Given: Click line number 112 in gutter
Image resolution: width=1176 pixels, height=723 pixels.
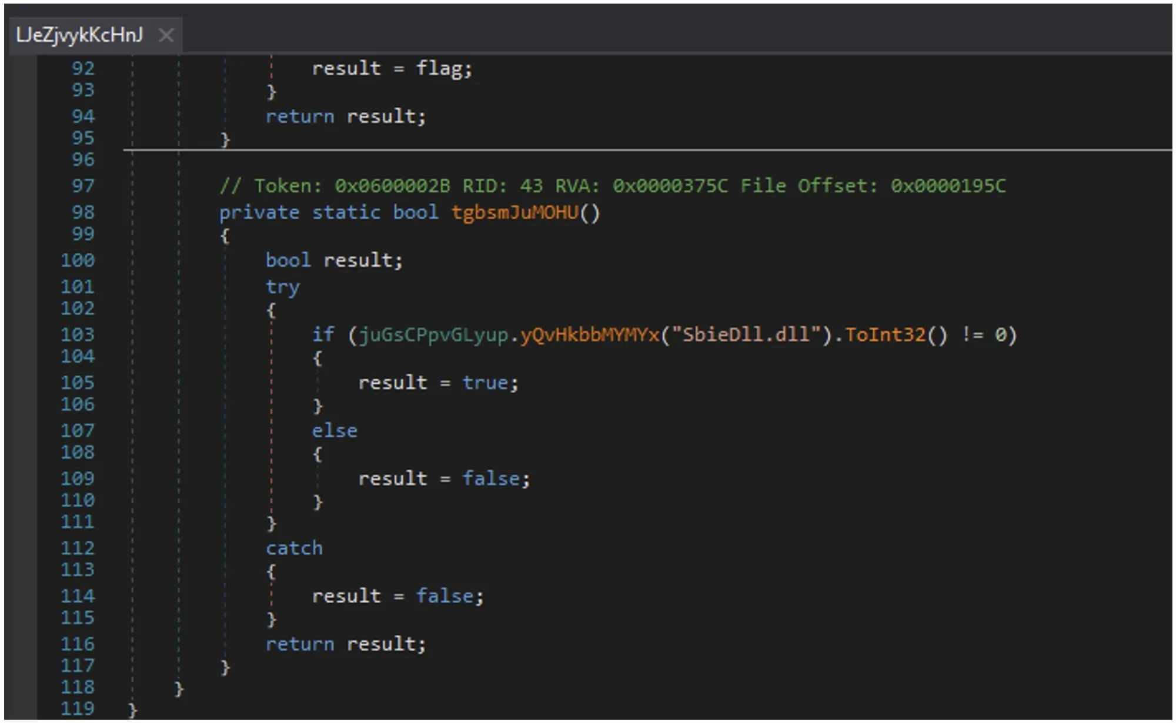Looking at the screenshot, I should 78,548.
